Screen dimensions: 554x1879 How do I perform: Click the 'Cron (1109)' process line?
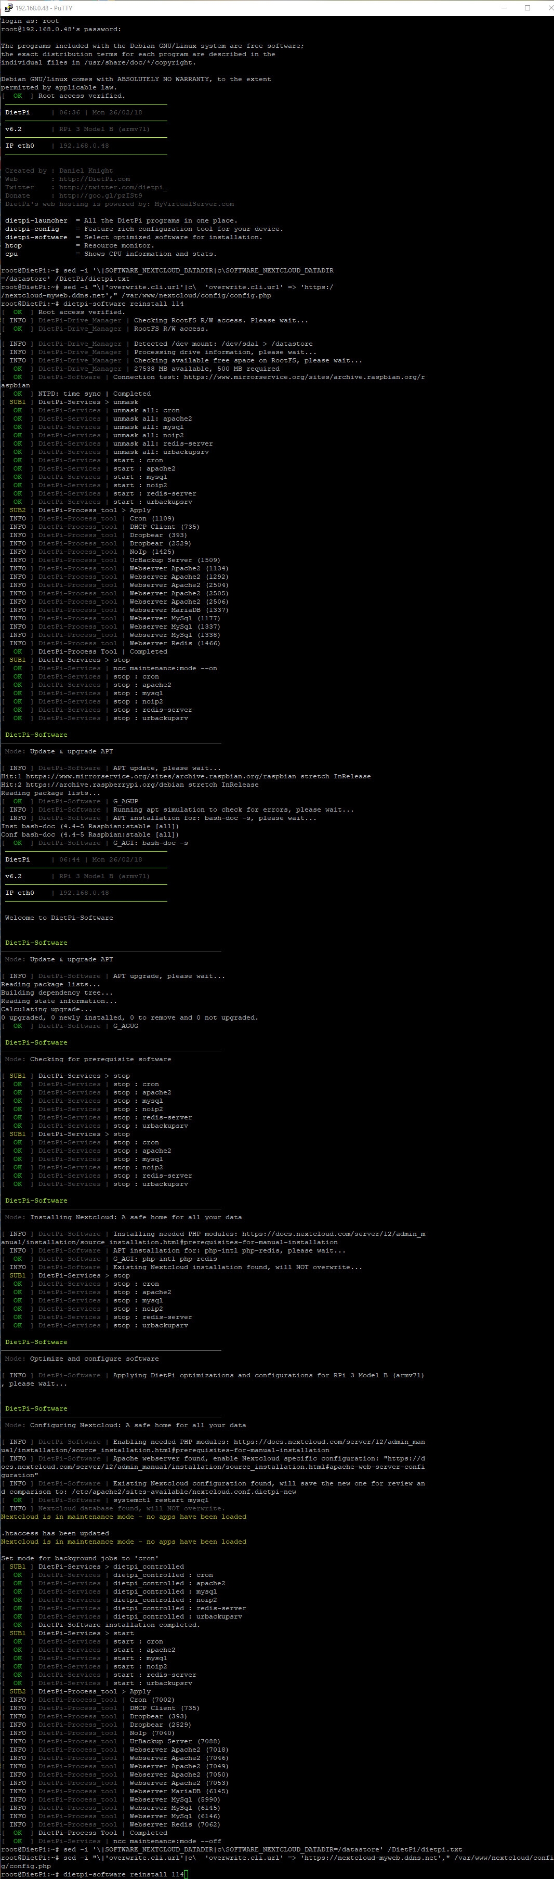coord(88,518)
